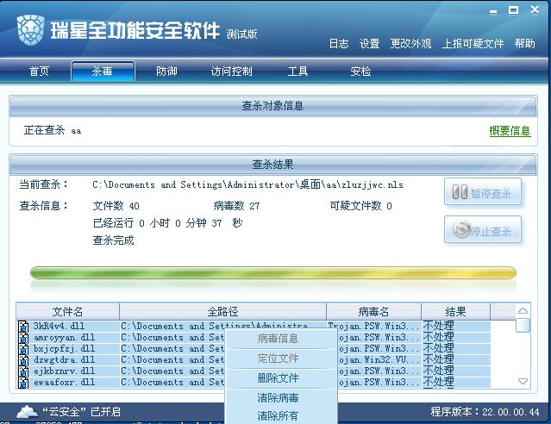Open the 访问控制 tab
This screenshot has width=551, height=424.
click(232, 72)
